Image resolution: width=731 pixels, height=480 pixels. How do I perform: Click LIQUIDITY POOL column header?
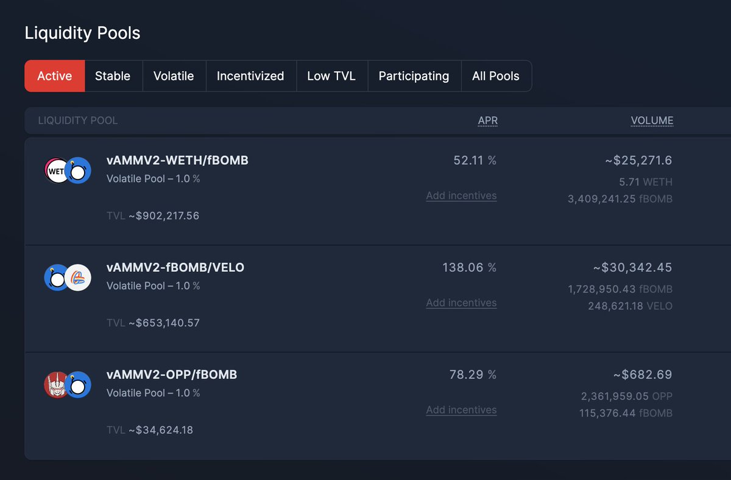pyautogui.click(x=78, y=120)
